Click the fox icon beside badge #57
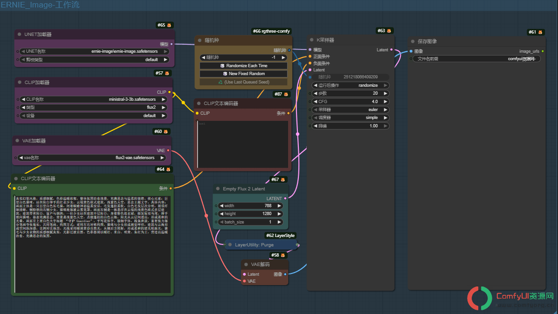This screenshot has width=558, height=314. [167, 73]
